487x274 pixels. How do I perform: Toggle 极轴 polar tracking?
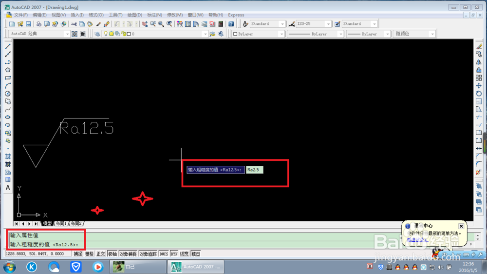[112, 254]
